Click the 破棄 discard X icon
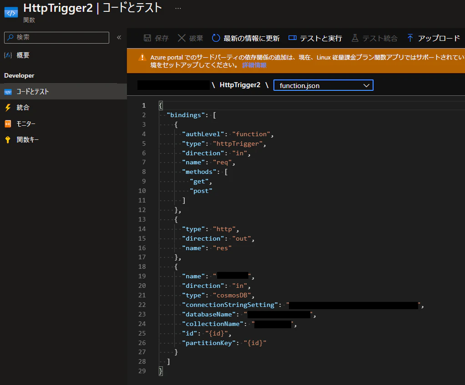 pyautogui.click(x=182, y=38)
